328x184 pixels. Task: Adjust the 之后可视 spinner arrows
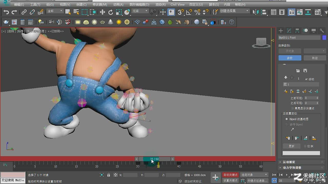point(317,103)
